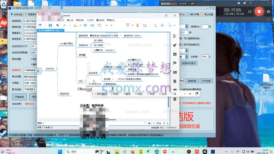Open the 窗口(W) menu
This screenshot has width=274, height=154.
coord(100,20)
